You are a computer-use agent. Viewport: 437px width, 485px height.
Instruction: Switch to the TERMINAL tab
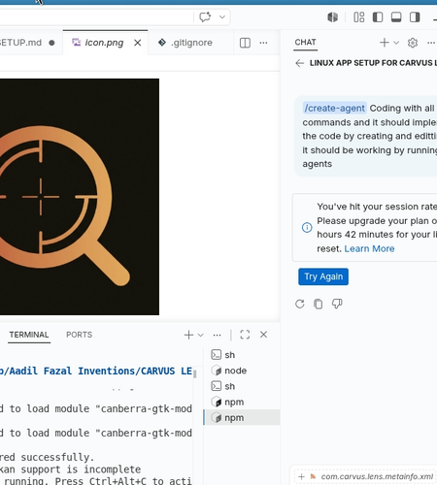(29, 335)
